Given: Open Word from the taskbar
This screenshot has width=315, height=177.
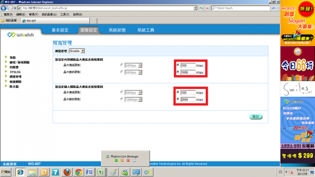Looking at the screenshot, I should 90,172.
